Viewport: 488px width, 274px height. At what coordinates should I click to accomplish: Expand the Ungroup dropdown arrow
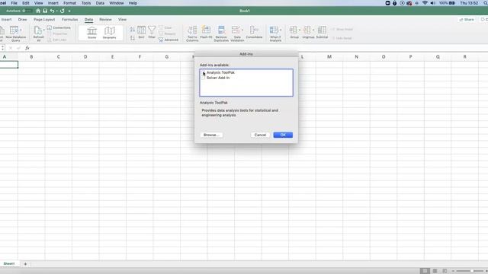tap(313, 30)
